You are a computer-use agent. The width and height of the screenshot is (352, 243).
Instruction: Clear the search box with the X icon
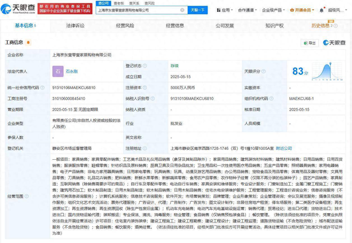(182, 10)
